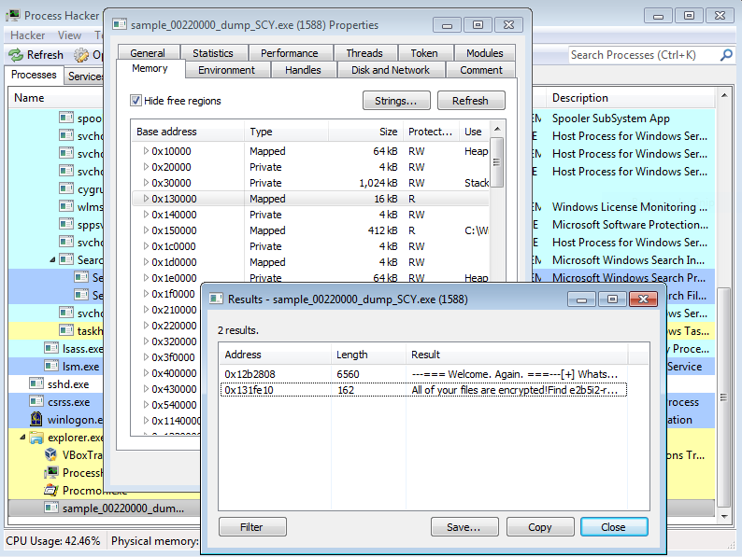Expand the 0x10000 memory region
The height and width of the screenshot is (557, 742).
[146, 151]
